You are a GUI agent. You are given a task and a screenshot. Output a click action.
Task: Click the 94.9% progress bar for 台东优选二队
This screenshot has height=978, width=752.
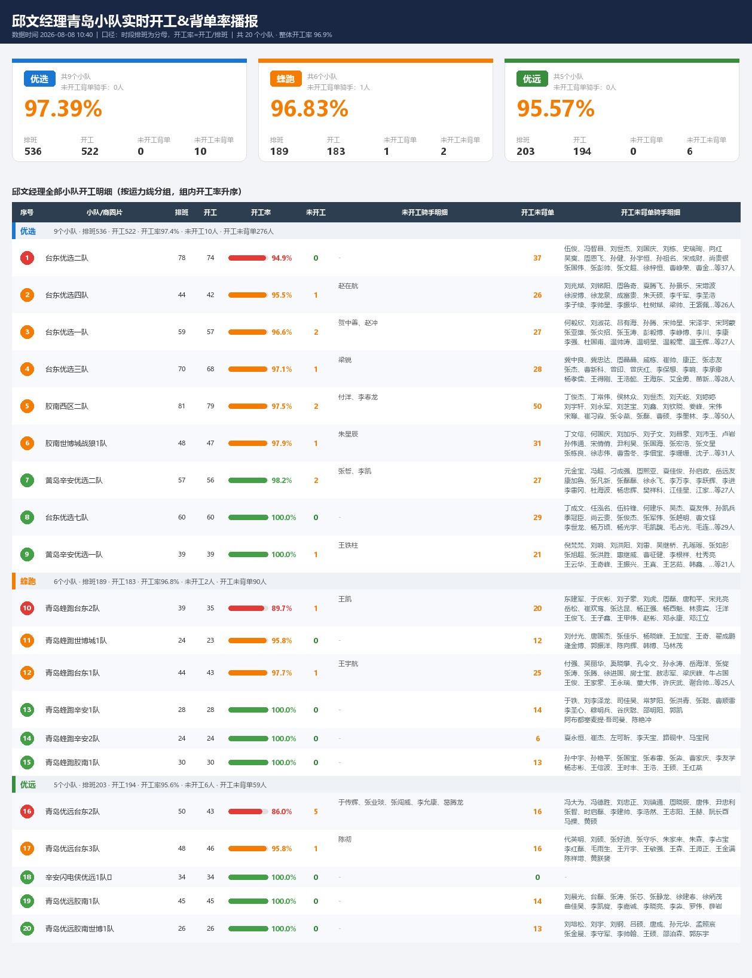pyautogui.click(x=247, y=258)
